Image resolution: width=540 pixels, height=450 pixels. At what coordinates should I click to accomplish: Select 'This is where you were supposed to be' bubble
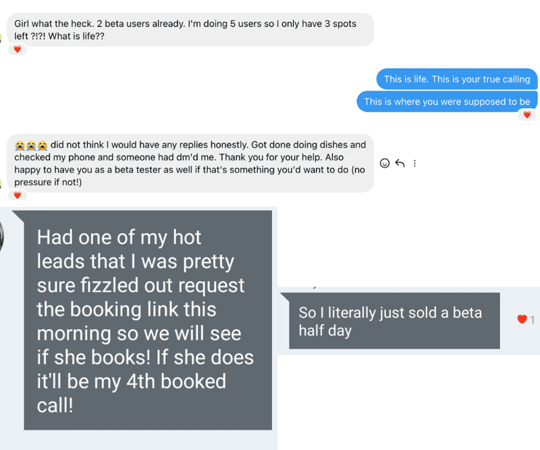[447, 102]
